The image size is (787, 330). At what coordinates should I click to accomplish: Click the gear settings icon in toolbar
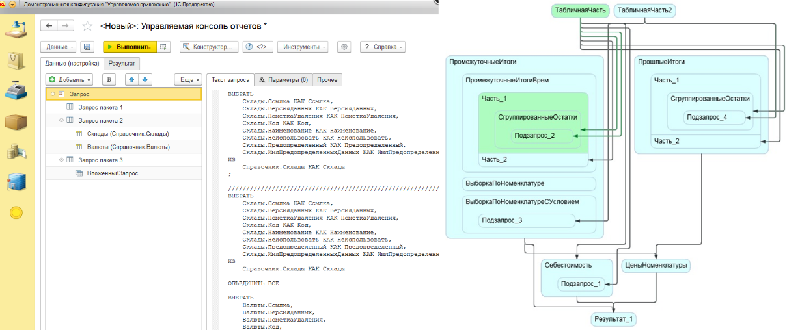tap(344, 47)
